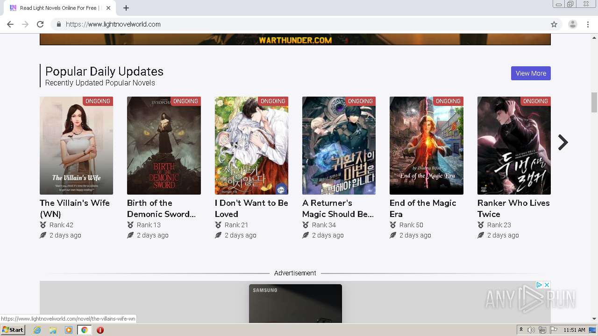Open End of the Magic Era cover

click(427, 146)
